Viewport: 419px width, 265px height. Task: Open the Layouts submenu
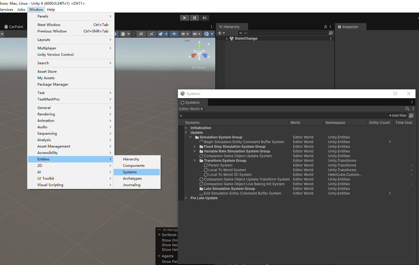pos(71,40)
